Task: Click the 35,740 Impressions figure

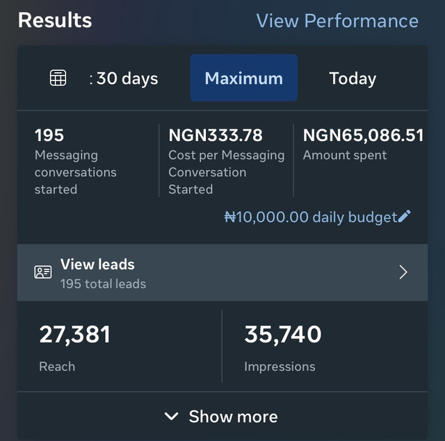Action: [283, 335]
